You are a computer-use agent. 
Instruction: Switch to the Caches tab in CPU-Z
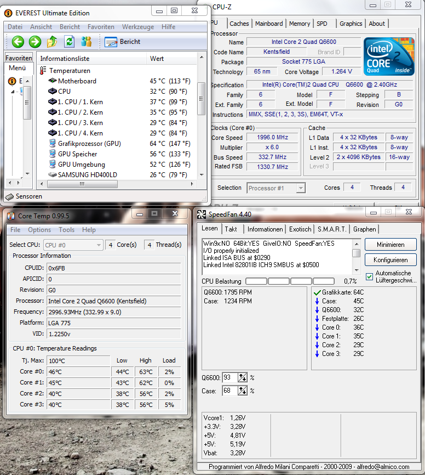coord(239,24)
